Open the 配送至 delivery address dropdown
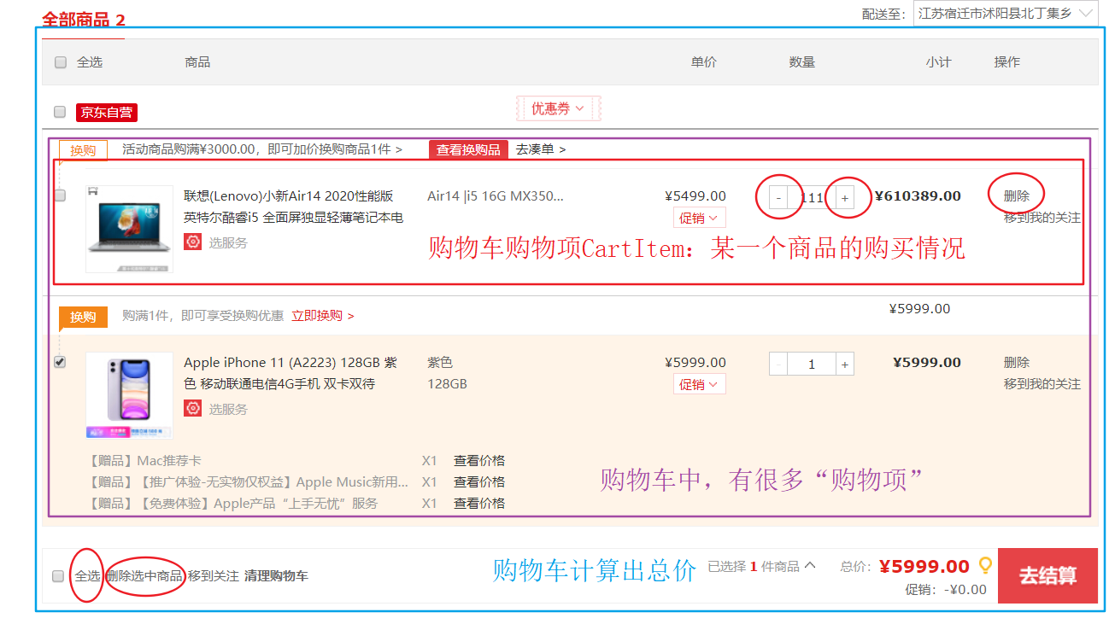Screen dimensions: 1115x624 pyautogui.click(x=1006, y=13)
